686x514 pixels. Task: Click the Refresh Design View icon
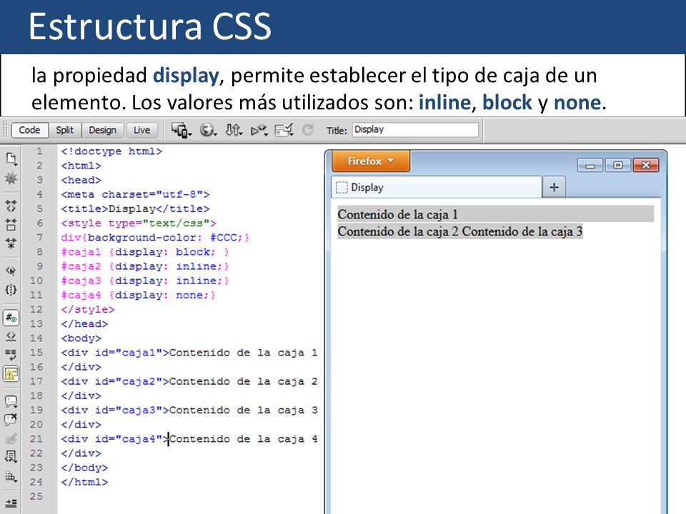pos(308,130)
